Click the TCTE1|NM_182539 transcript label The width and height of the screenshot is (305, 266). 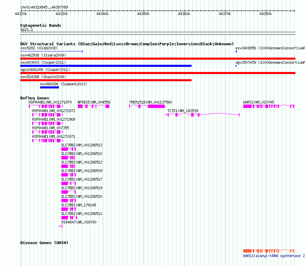coord(183,111)
